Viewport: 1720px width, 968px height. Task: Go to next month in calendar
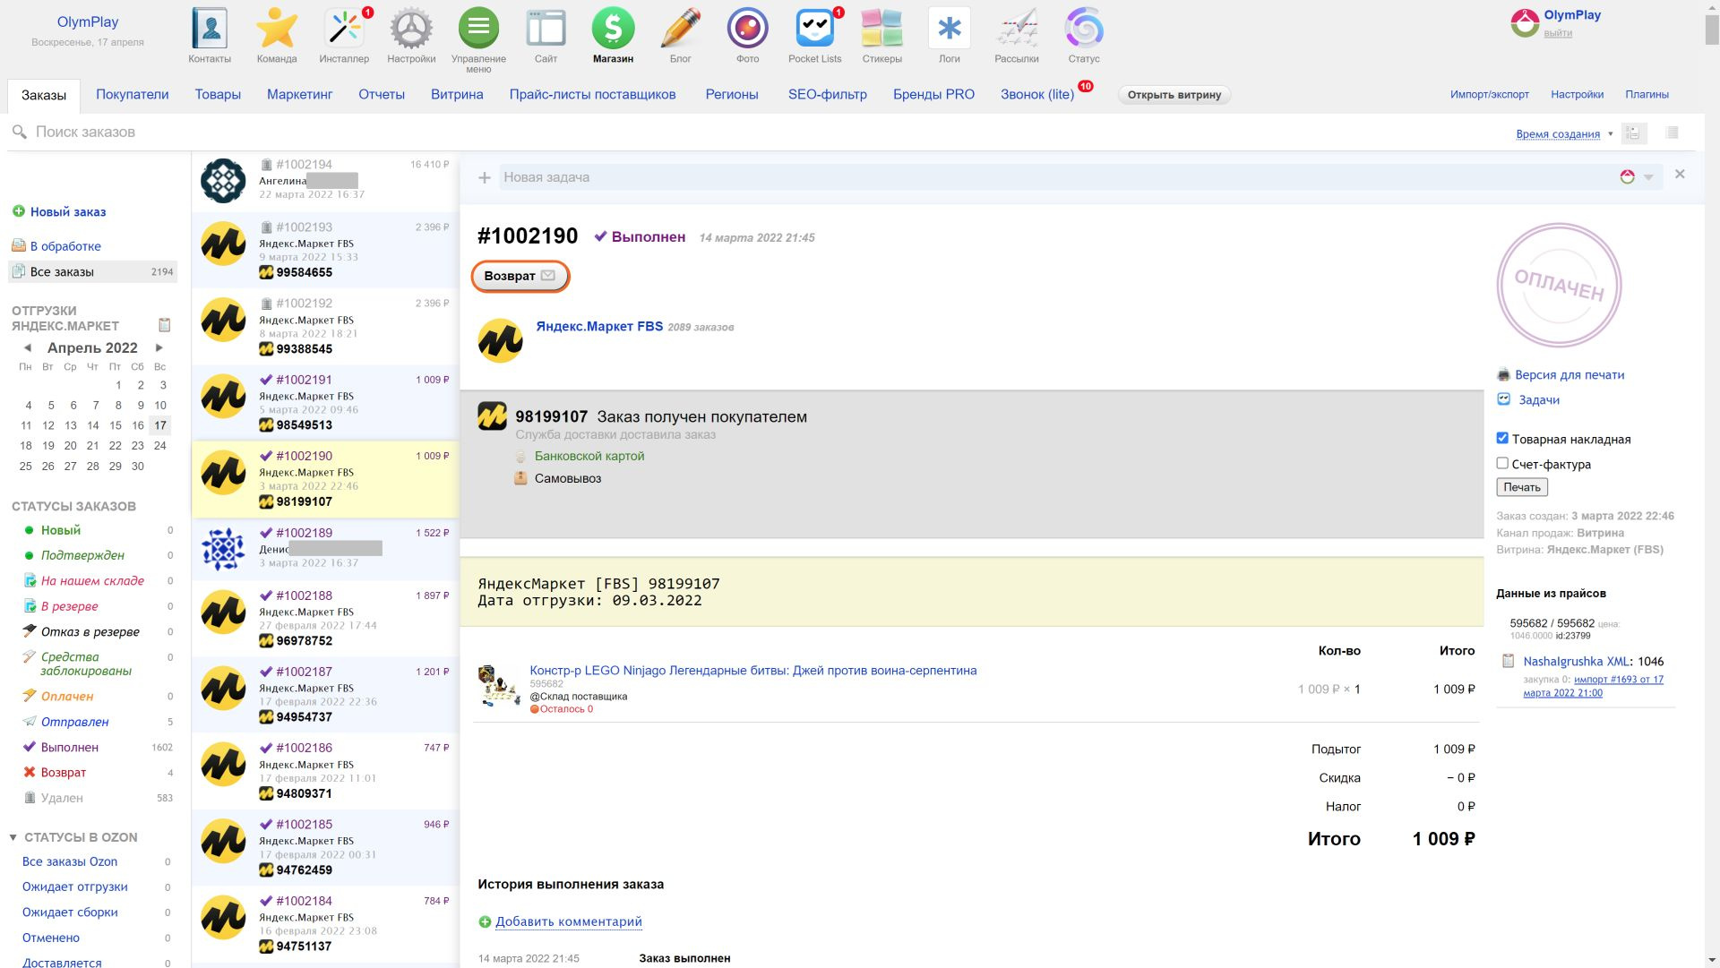click(159, 347)
